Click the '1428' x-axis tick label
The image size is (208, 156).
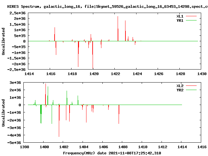(180, 74)
